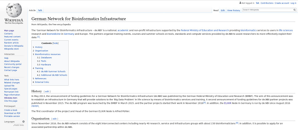Jump to 3.1 Databases in contents
Screen dimensions: 298x130
(46, 57)
